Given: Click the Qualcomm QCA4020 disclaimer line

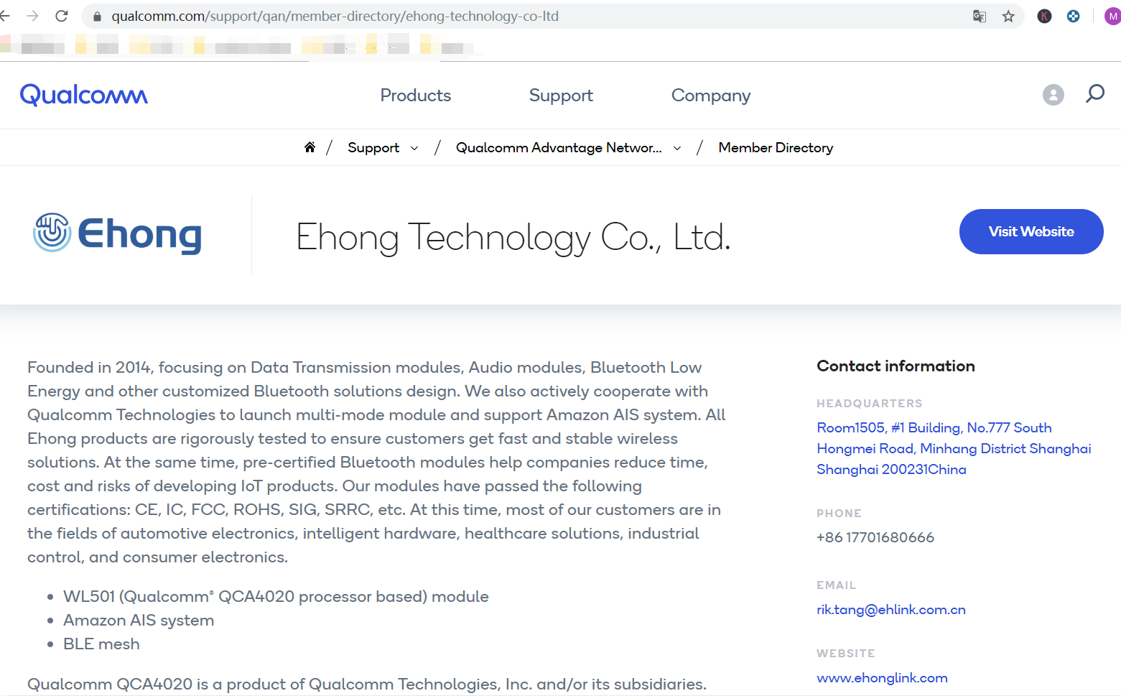Looking at the screenshot, I should tap(367, 684).
